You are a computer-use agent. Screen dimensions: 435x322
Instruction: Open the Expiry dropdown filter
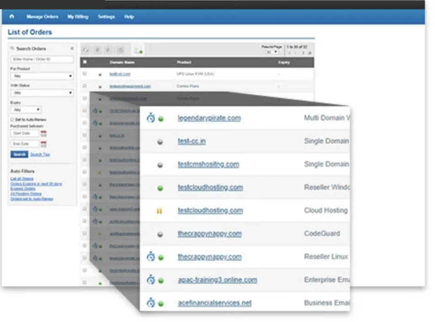tap(26, 110)
